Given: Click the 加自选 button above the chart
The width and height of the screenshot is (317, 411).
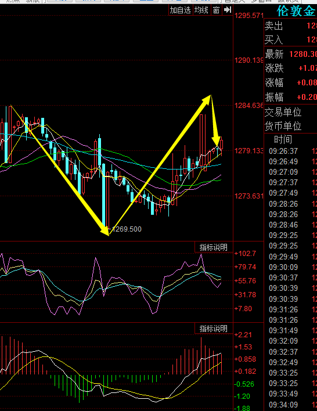Looking at the screenshot, I should tap(181, 10).
